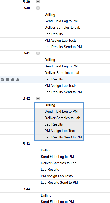Set a reminder with the bell icon

tap(18, 80)
